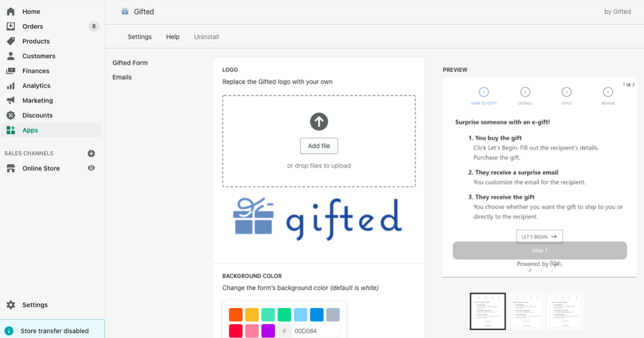Select the second preview thumbnail
Screen dimensions: 644x338
(526, 311)
